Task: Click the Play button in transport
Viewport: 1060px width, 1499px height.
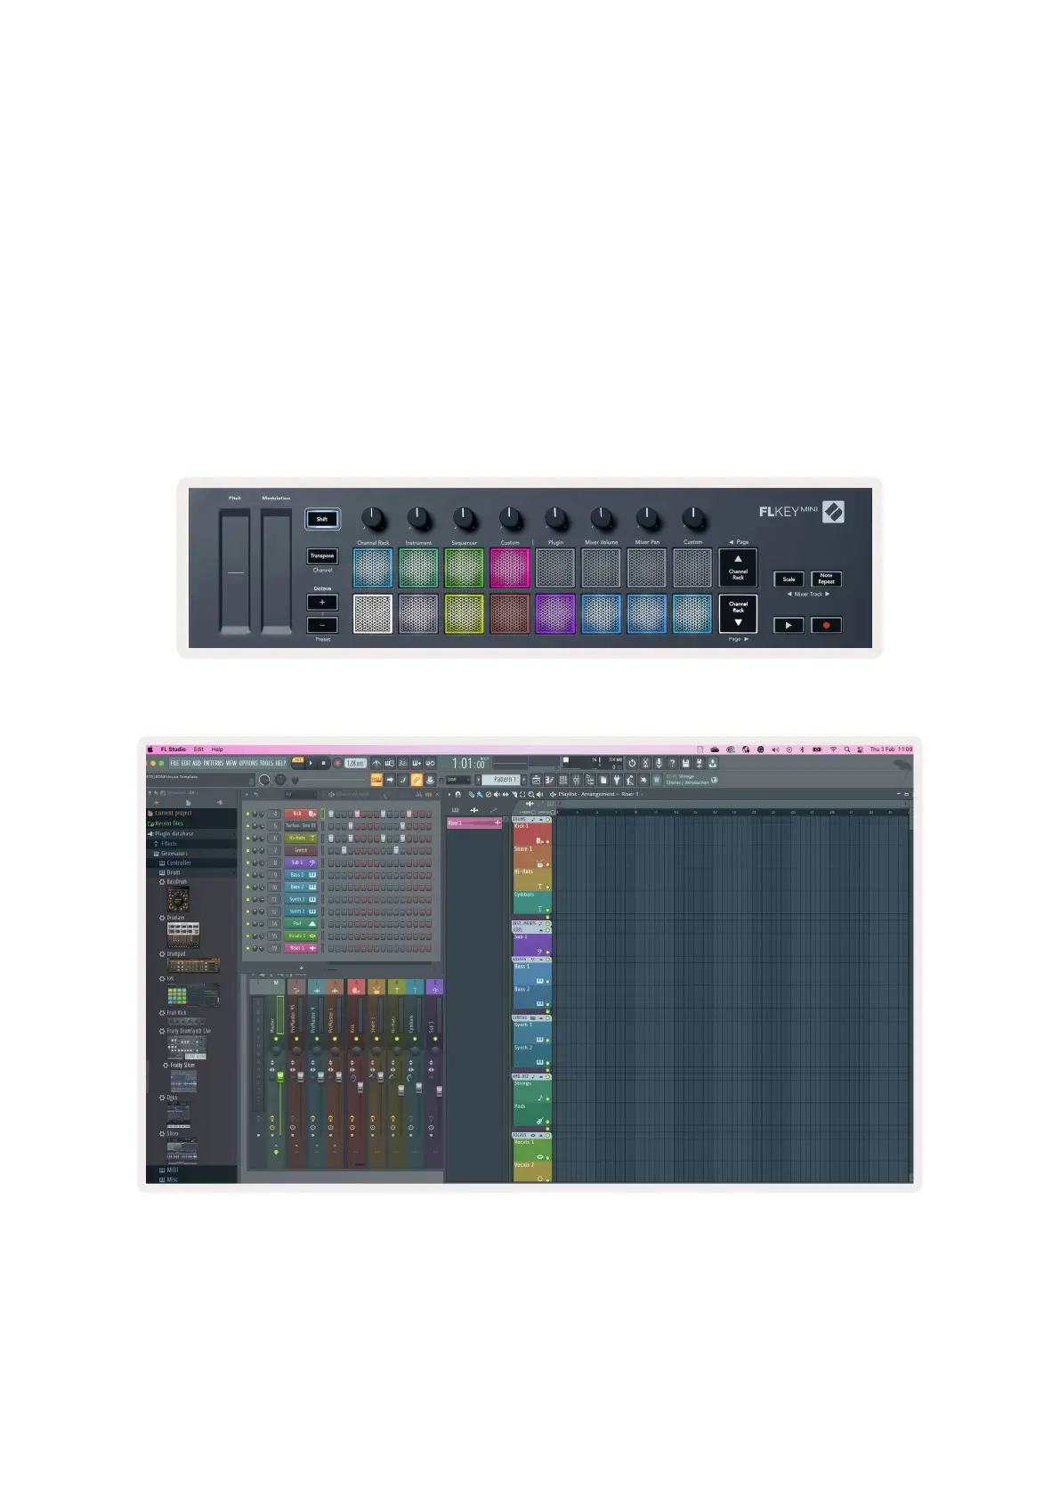Action: click(x=311, y=763)
